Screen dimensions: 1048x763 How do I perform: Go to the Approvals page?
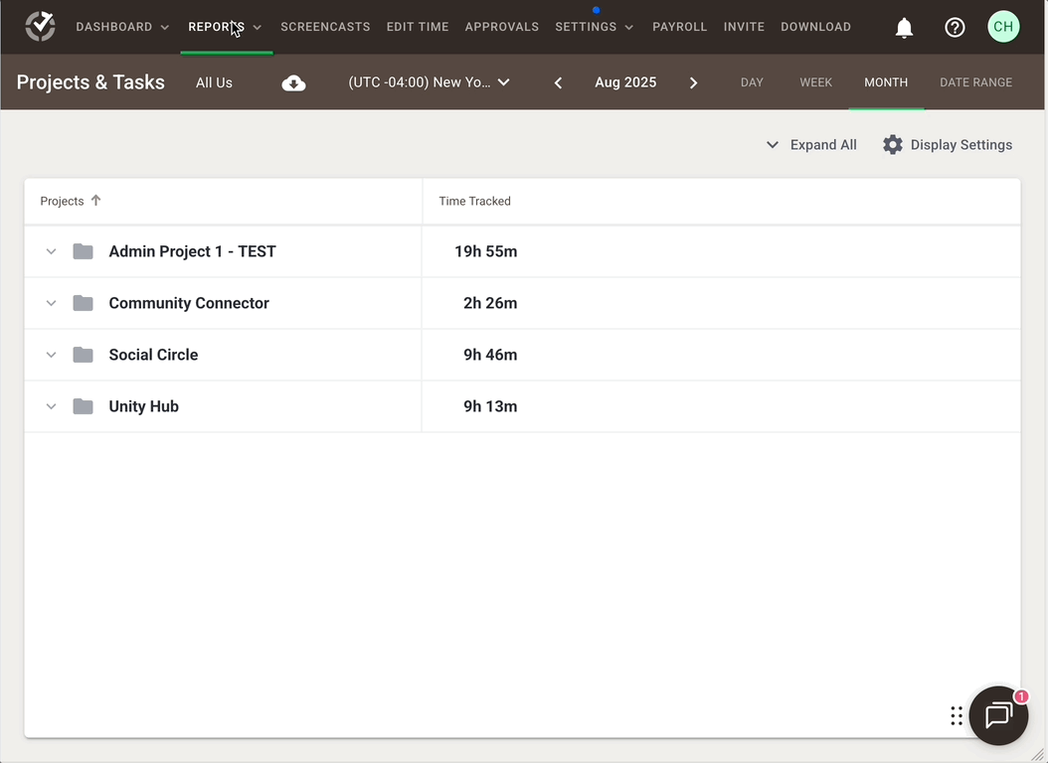[x=502, y=27]
